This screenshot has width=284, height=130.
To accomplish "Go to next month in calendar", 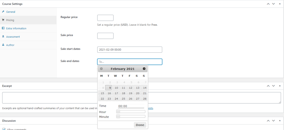I will click(144, 69).
